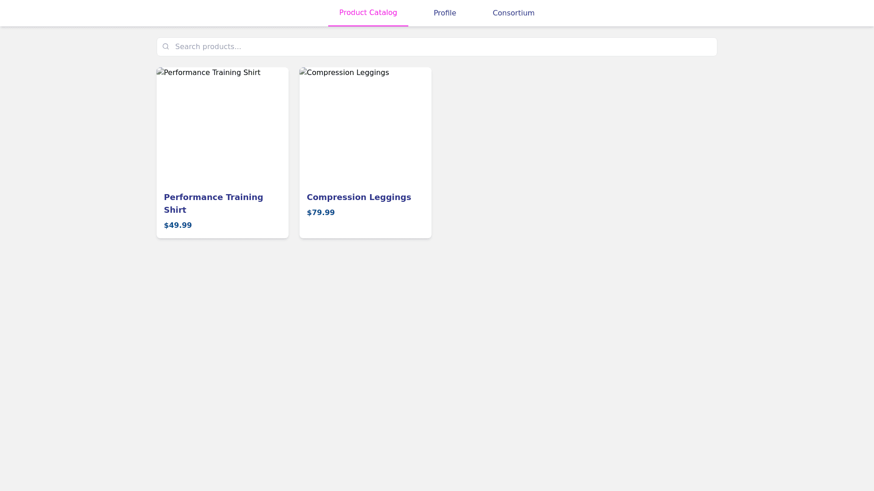874x491 pixels.
Task: Click the bottom padding of the Compression Leggings card
Action: point(365,230)
